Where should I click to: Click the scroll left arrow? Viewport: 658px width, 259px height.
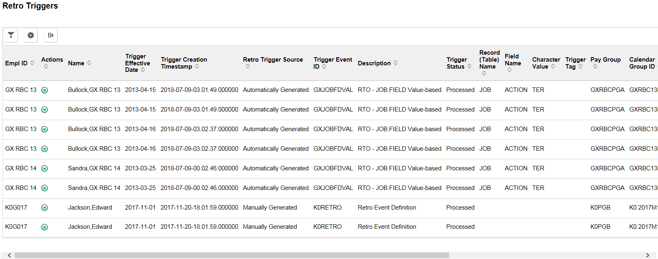point(9,255)
